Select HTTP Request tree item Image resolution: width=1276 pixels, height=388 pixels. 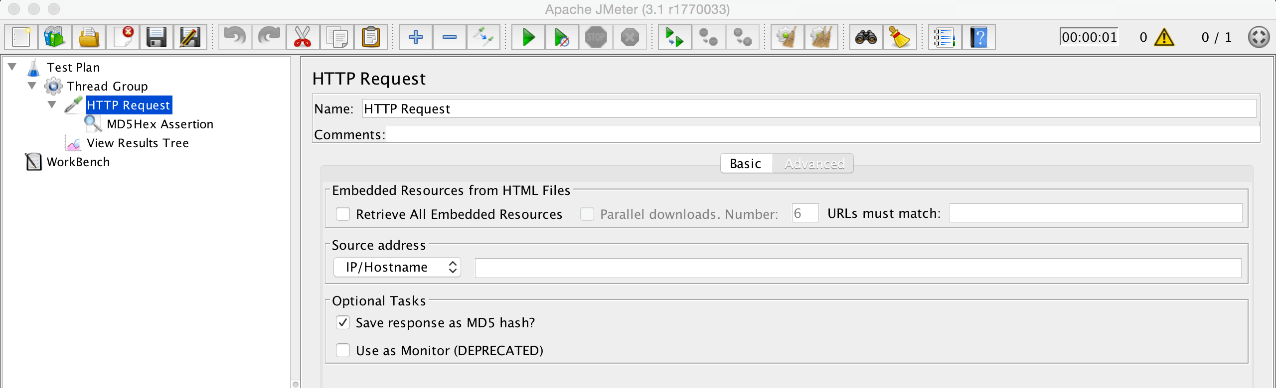pos(129,105)
